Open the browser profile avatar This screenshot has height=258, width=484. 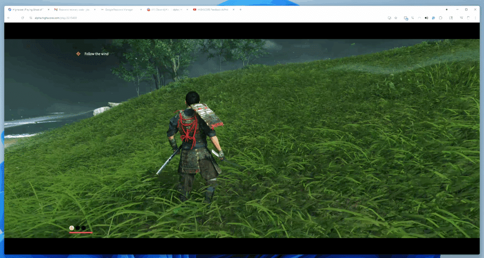[x=468, y=18]
